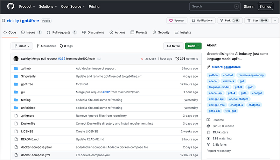Click the LICENSE file icon
The image size is (280, 160).
tap(16, 131)
